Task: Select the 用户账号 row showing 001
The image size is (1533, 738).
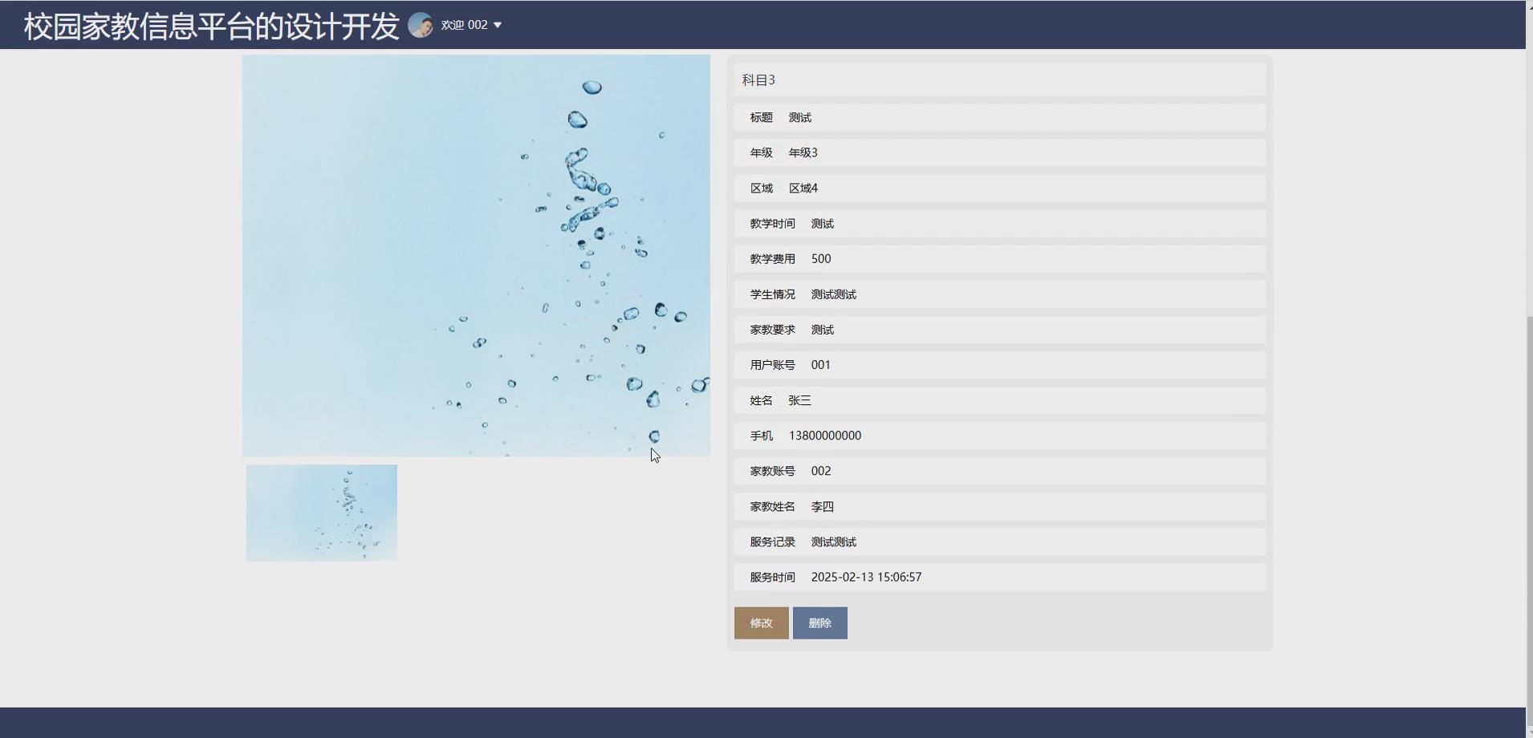Action: pos(998,364)
